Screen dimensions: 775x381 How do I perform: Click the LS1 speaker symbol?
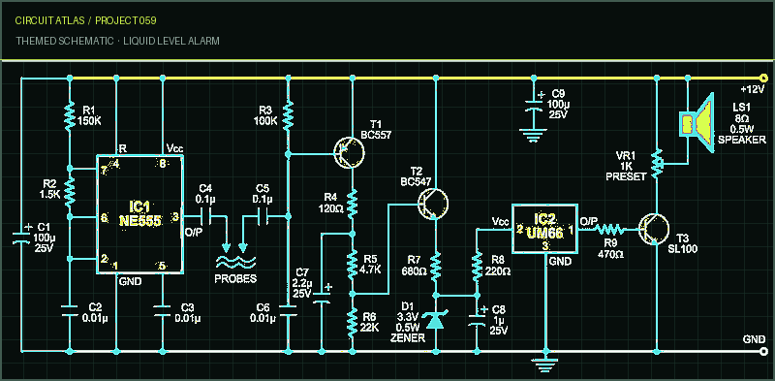[x=697, y=122]
